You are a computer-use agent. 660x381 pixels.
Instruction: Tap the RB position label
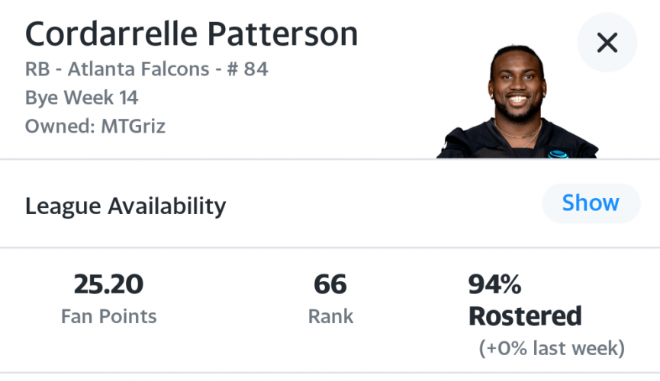coord(37,69)
